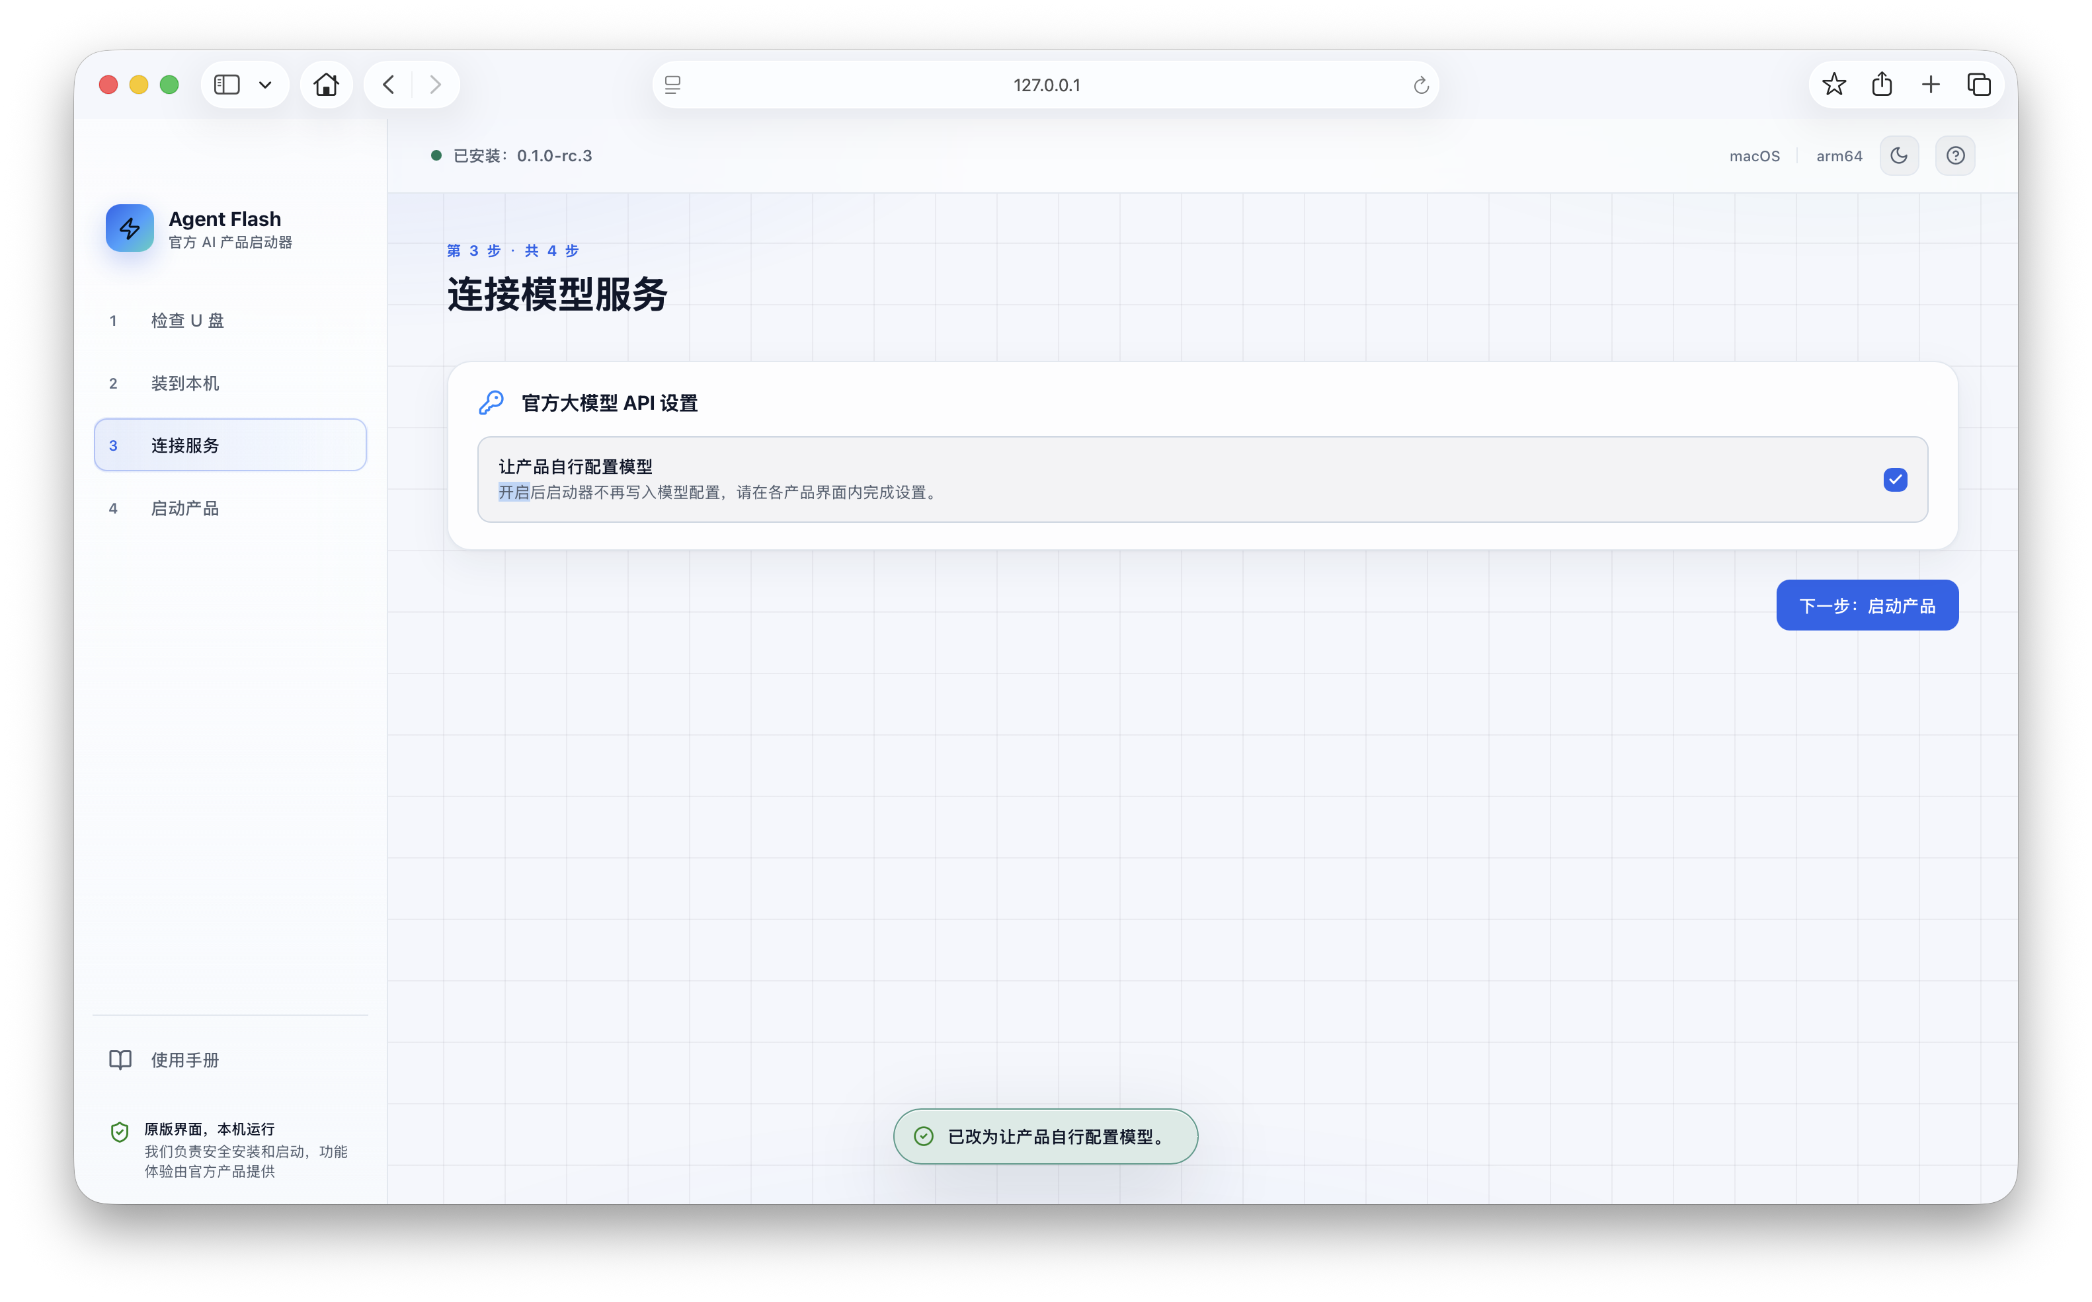Go to step 1 检查 U 盘
The image size is (2092, 1302).
(x=230, y=321)
